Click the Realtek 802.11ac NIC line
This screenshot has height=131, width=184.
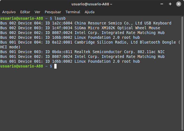[x=82, y=52]
